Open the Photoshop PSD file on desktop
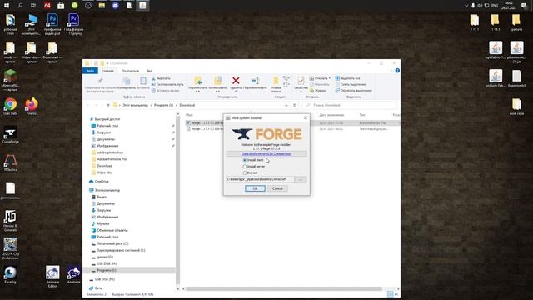 pos(52,24)
